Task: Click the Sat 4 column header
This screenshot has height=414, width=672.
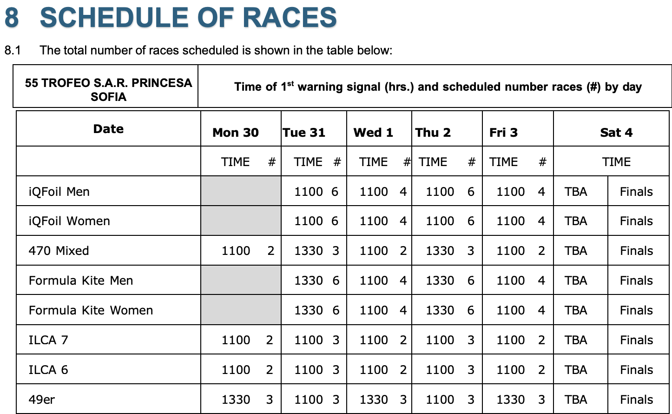Action: pyautogui.click(x=616, y=133)
